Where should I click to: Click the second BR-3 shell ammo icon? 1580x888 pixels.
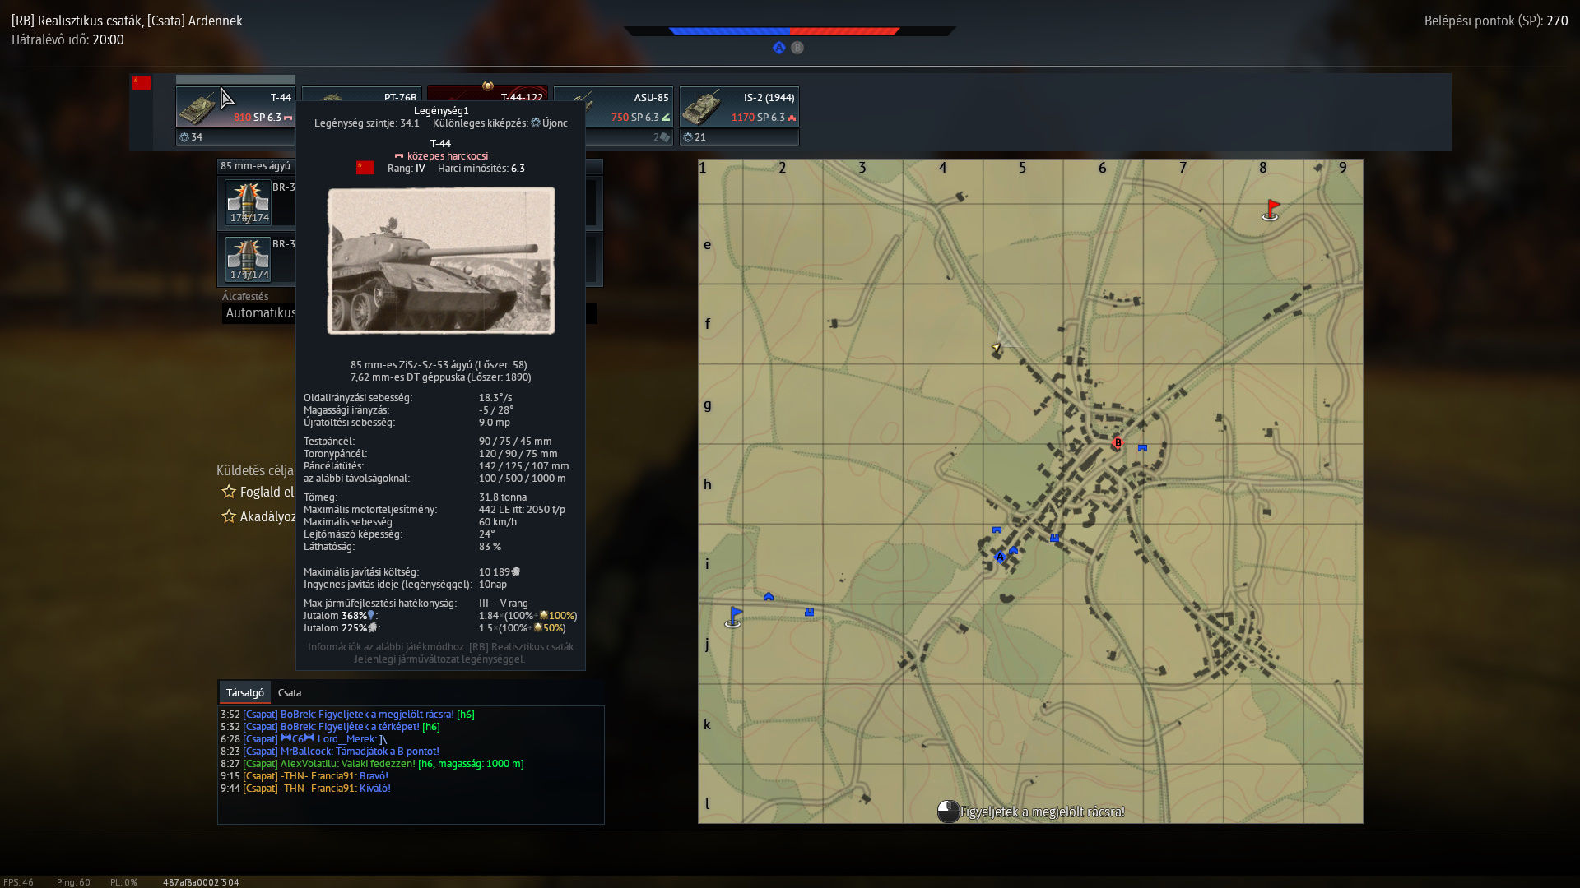[249, 259]
